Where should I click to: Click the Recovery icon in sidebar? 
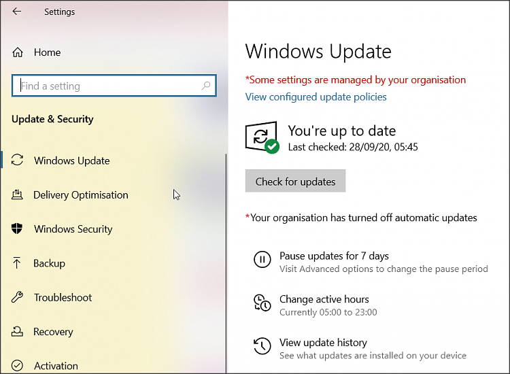click(x=17, y=331)
